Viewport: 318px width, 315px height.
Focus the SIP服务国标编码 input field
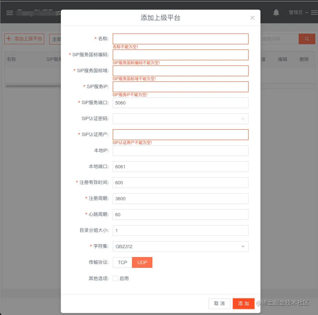[x=181, y=55]
